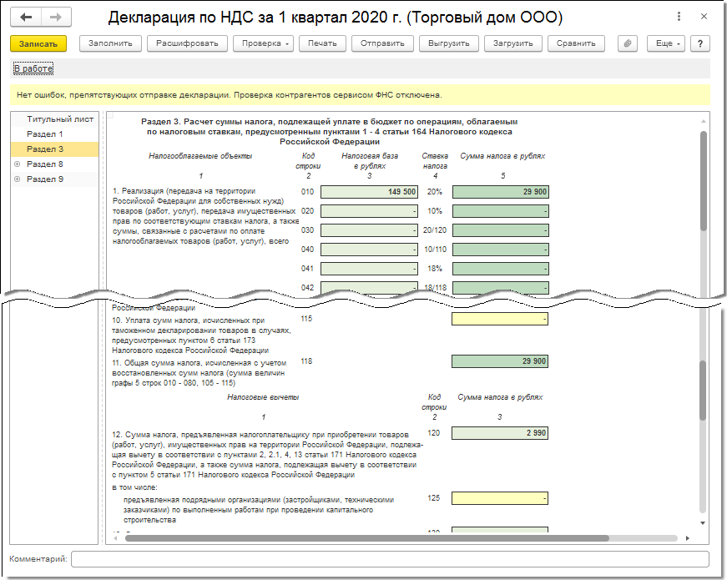Viewport: 727px width, 580px height.
Task: Click line 020 tax base field
Action: [369, 211]
